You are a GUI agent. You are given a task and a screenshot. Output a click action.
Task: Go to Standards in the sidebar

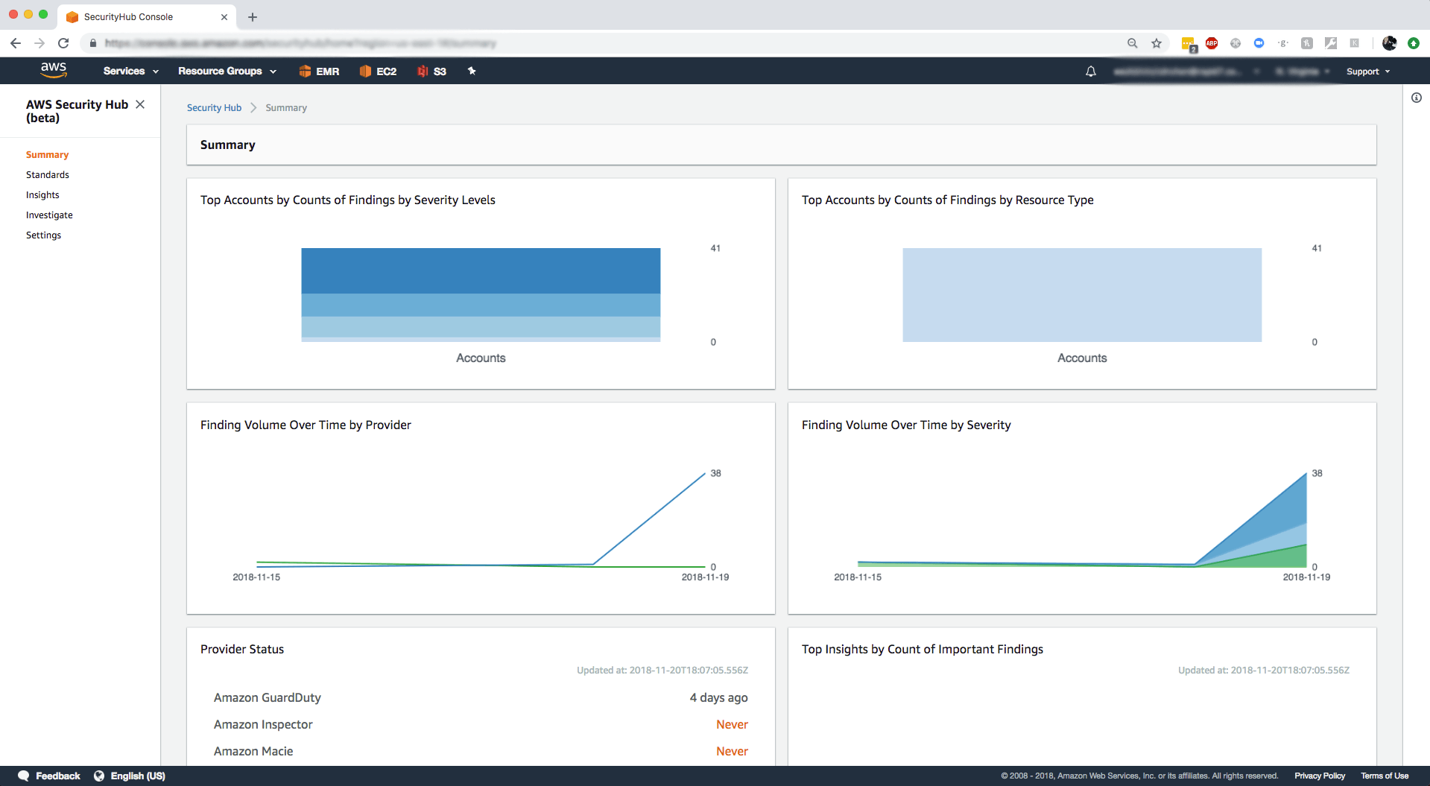[48, 175]
